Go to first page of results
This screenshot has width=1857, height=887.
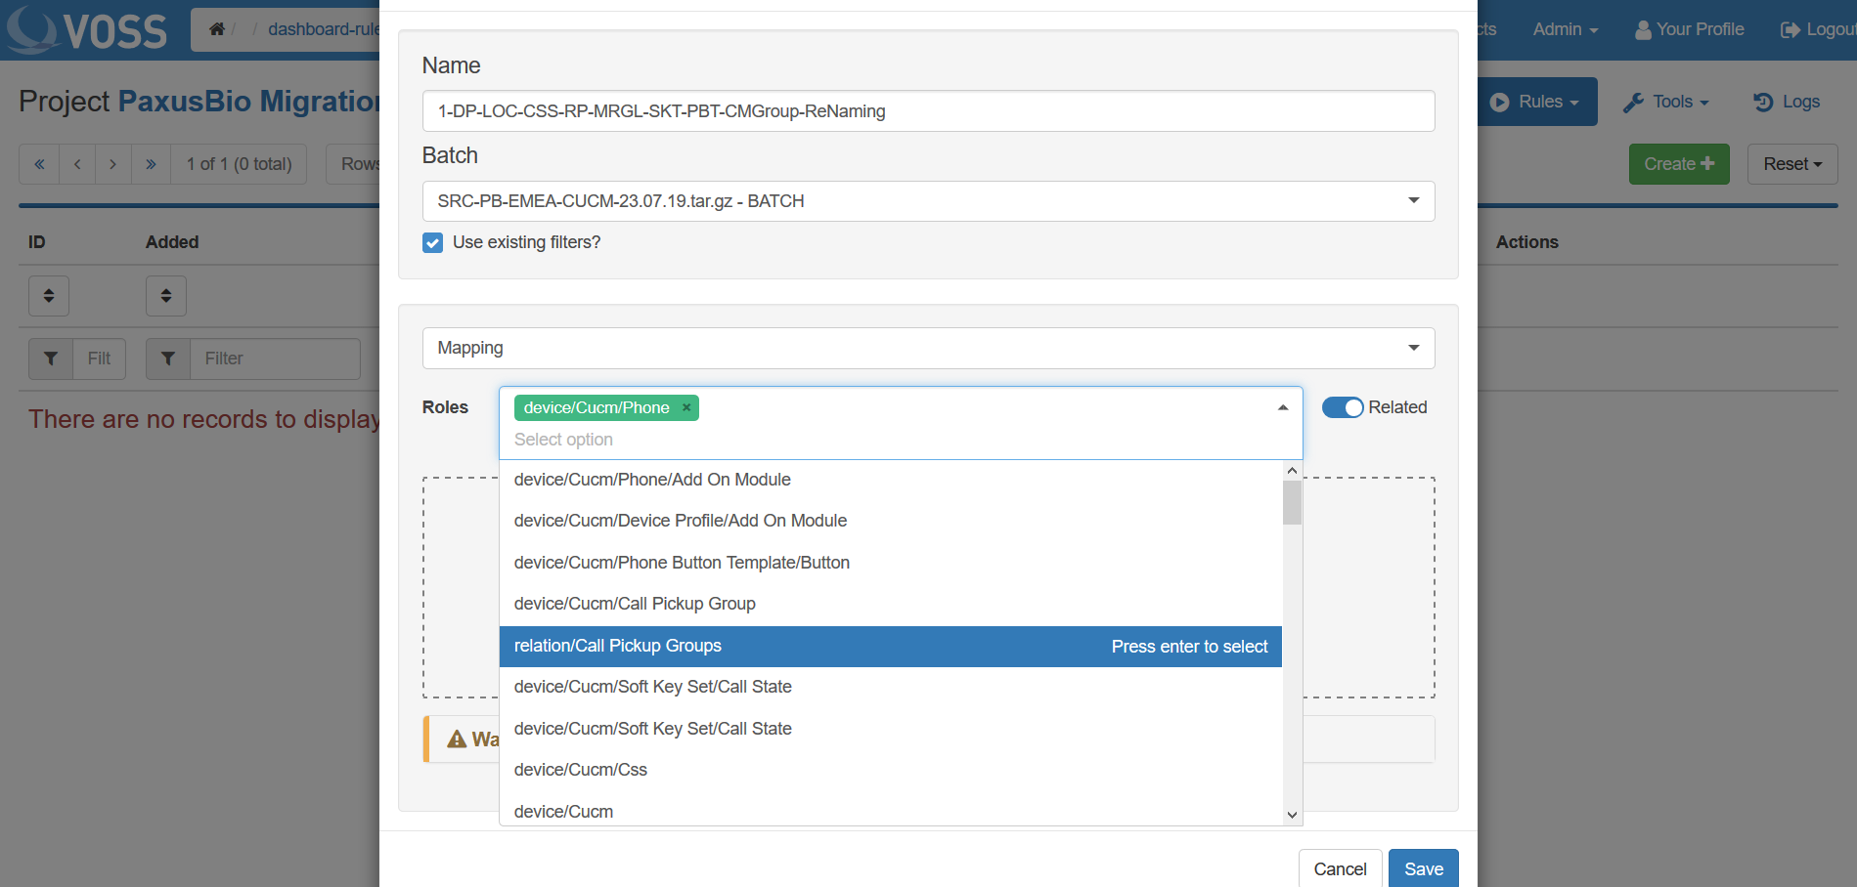point(39,164)
